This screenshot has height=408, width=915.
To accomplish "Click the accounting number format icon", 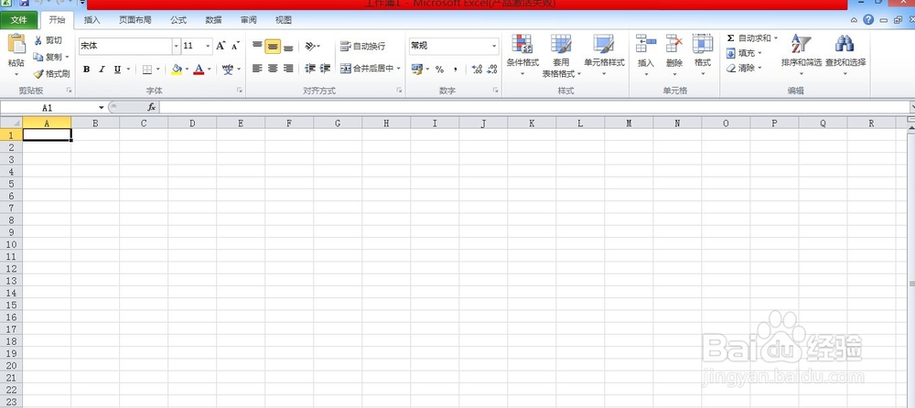I will click(x=416, y=69).
